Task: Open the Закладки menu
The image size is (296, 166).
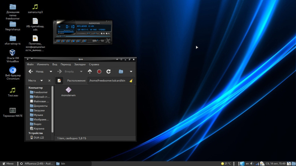Action: tap(80, 64)
